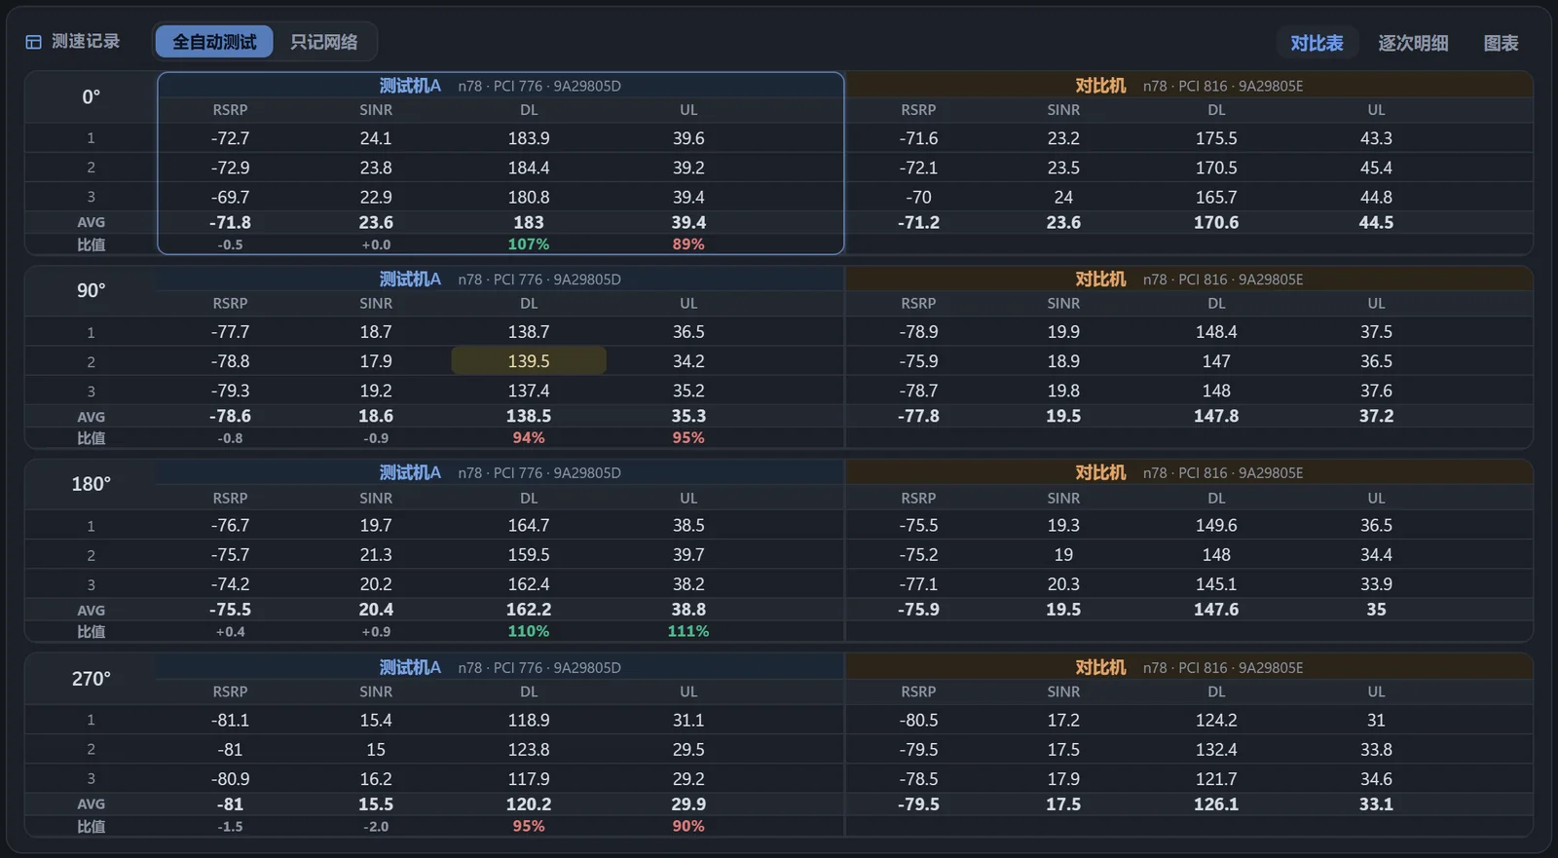Screen dimensions: 1558x858
Task: Select the DL value 118.9
Action: (x=529, y=720)
